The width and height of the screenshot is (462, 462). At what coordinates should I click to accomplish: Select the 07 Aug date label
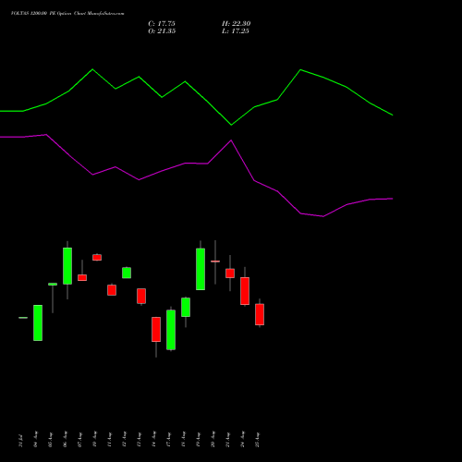pos(79,439)
